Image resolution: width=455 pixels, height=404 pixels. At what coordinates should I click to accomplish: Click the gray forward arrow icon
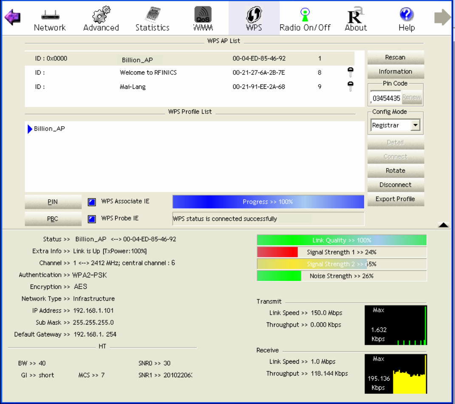(442, 18)
